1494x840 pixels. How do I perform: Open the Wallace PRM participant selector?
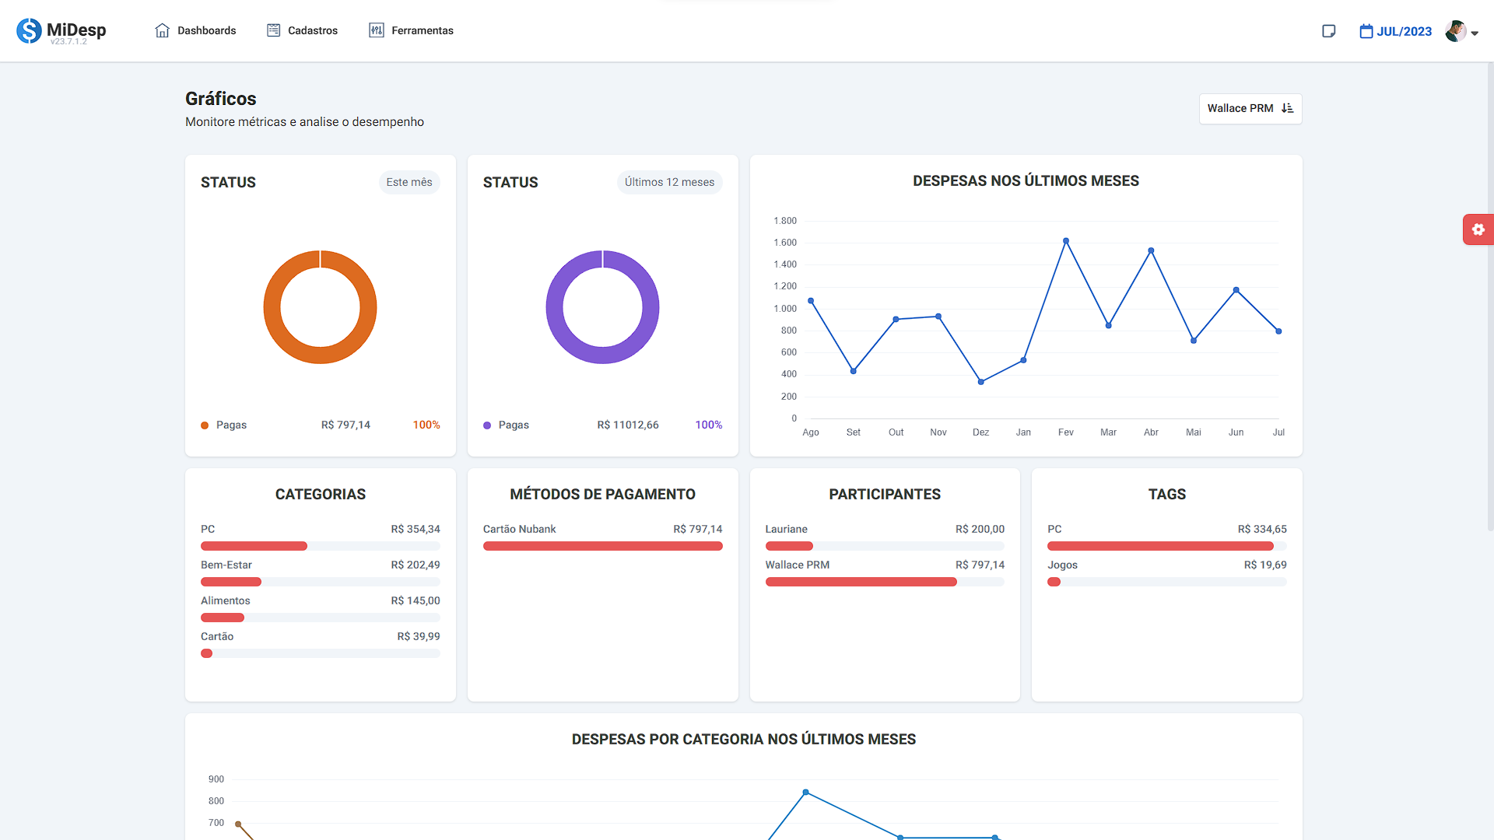click(x=1241, y=108)
